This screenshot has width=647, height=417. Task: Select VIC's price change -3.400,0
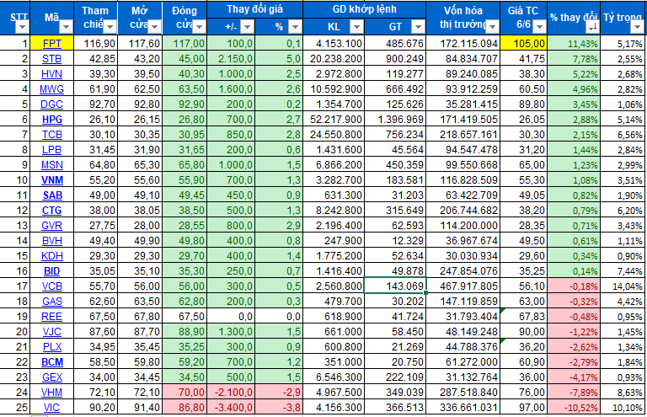(x=231, y=408)
